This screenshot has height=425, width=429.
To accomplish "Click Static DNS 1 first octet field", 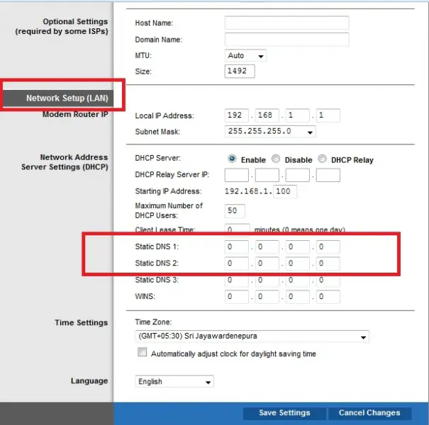I will [237, 247].
